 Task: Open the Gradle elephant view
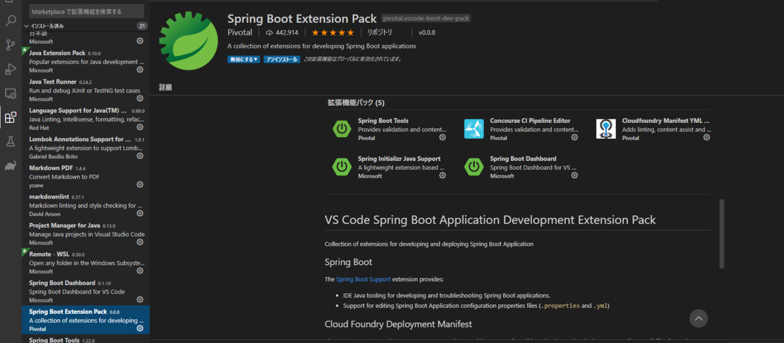point(10,166)
